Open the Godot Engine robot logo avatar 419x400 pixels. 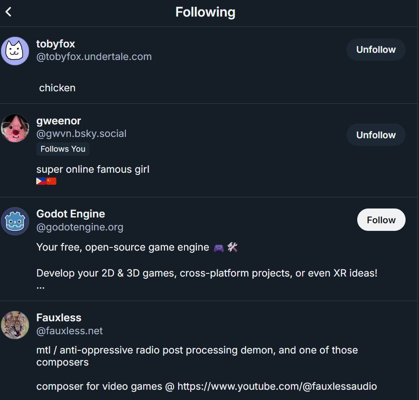pyautogui.click(x=15, y=221)
